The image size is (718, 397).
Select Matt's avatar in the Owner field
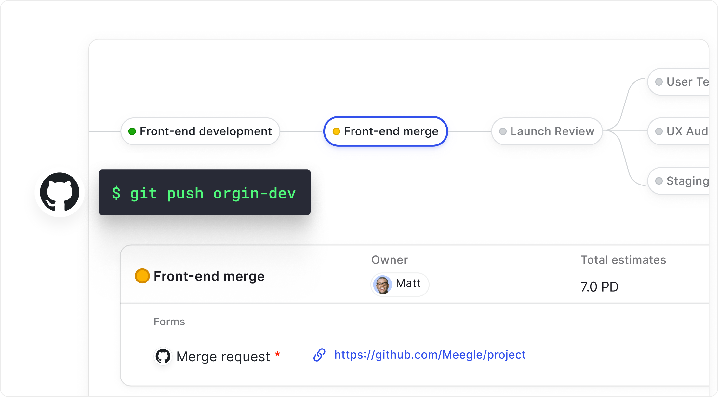[382, 284]
